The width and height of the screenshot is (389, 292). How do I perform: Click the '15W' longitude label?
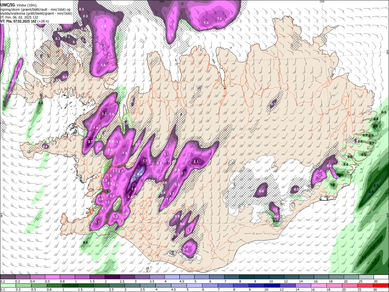[x=322, y=2]
